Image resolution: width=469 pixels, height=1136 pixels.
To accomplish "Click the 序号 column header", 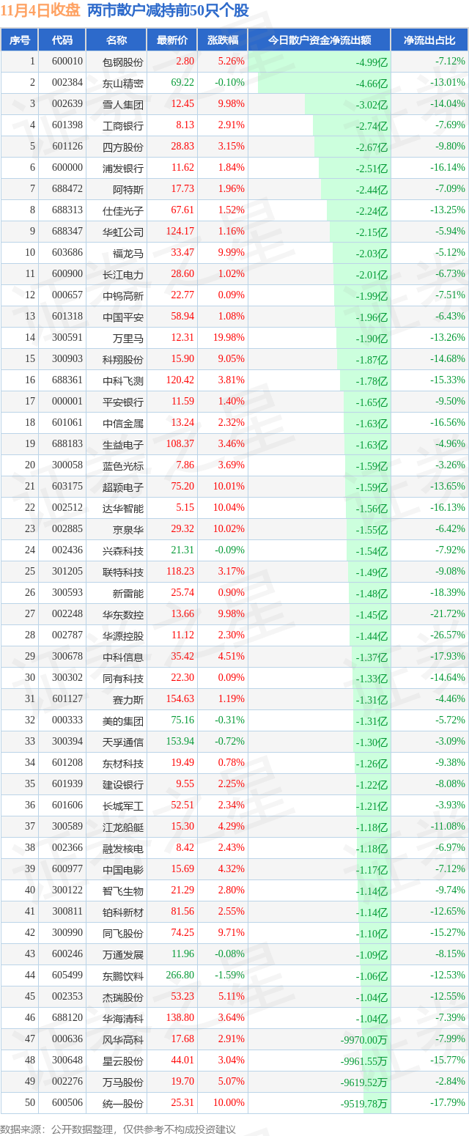I will point(20,40).
